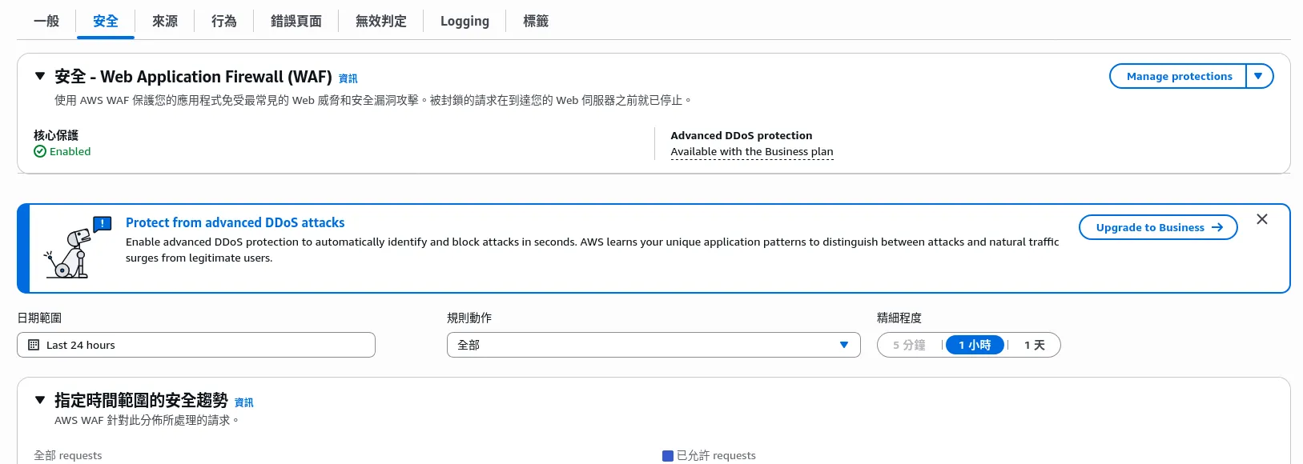This screenshot has height=464, width=1303.
Task: Select the 5 分鐘 granularity option
Action: click(909, 345)
